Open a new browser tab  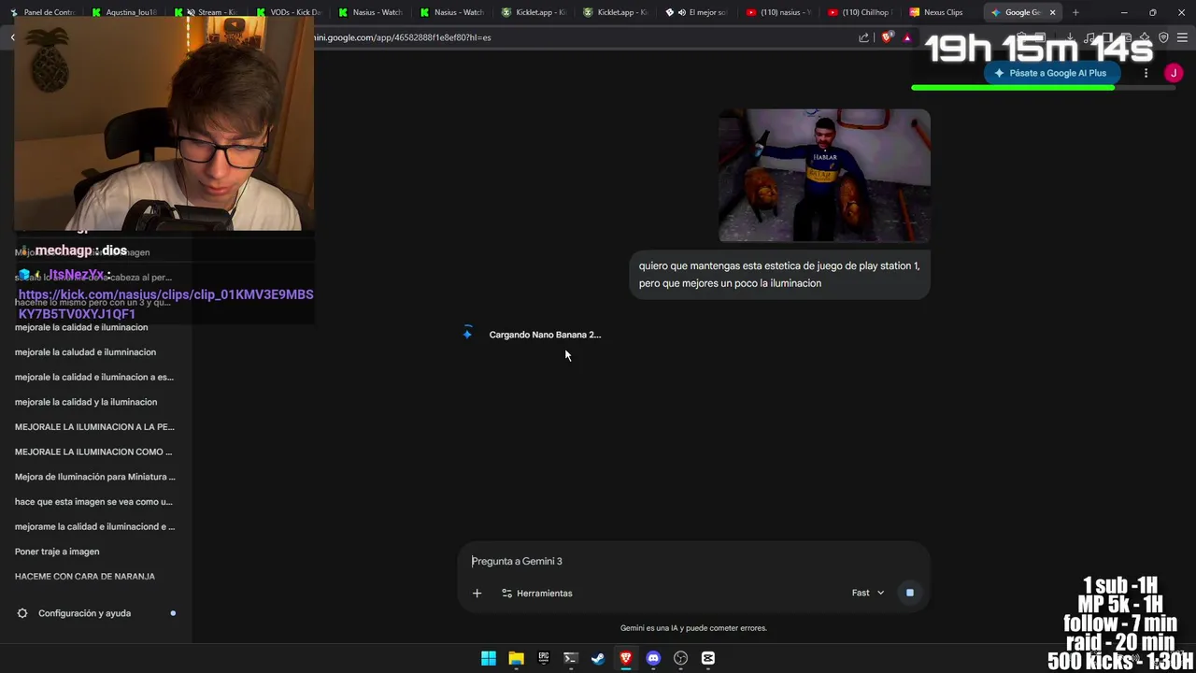(1075, 12)
